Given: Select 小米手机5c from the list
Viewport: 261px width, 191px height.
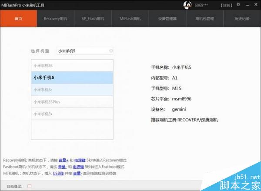Looking at the screenshot, I should coord(72,90).
